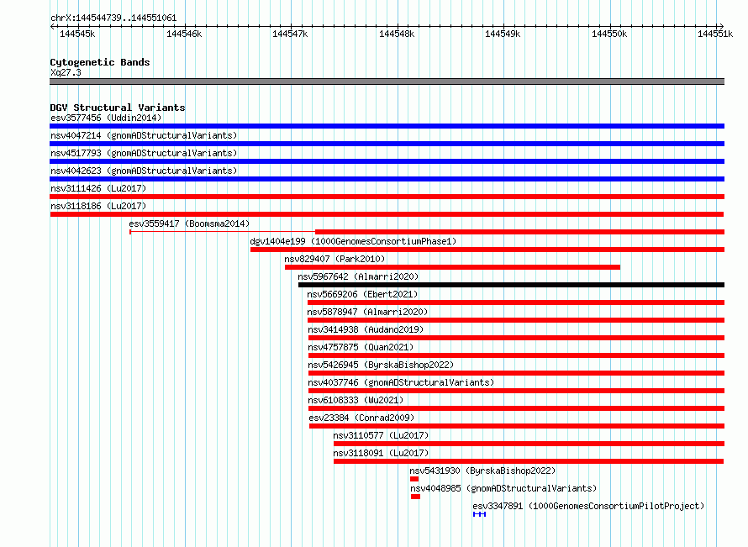Image resolution: width=748 pixels, height=547 pixels.
Task: Click nsv4048985 gnomADStructuralVariants label
Action: (503, 488)
